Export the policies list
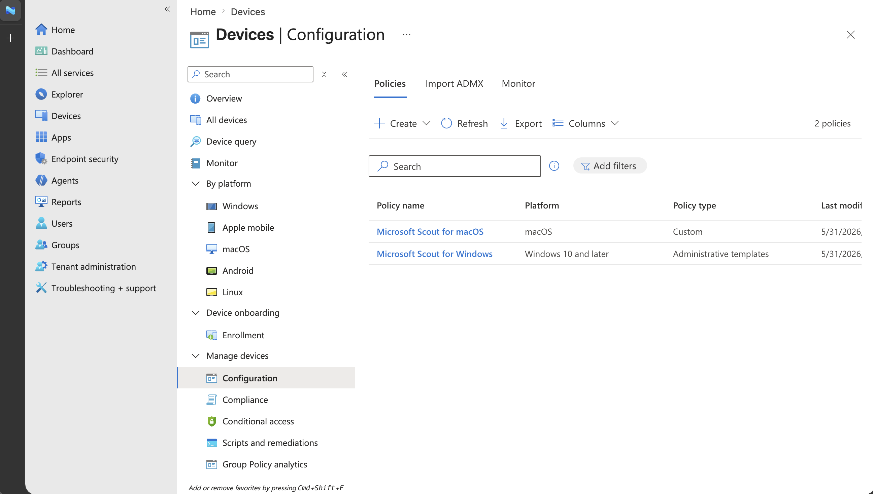Image resolution: width=873 pixels, height=494 pixels. tap(521, 123)
